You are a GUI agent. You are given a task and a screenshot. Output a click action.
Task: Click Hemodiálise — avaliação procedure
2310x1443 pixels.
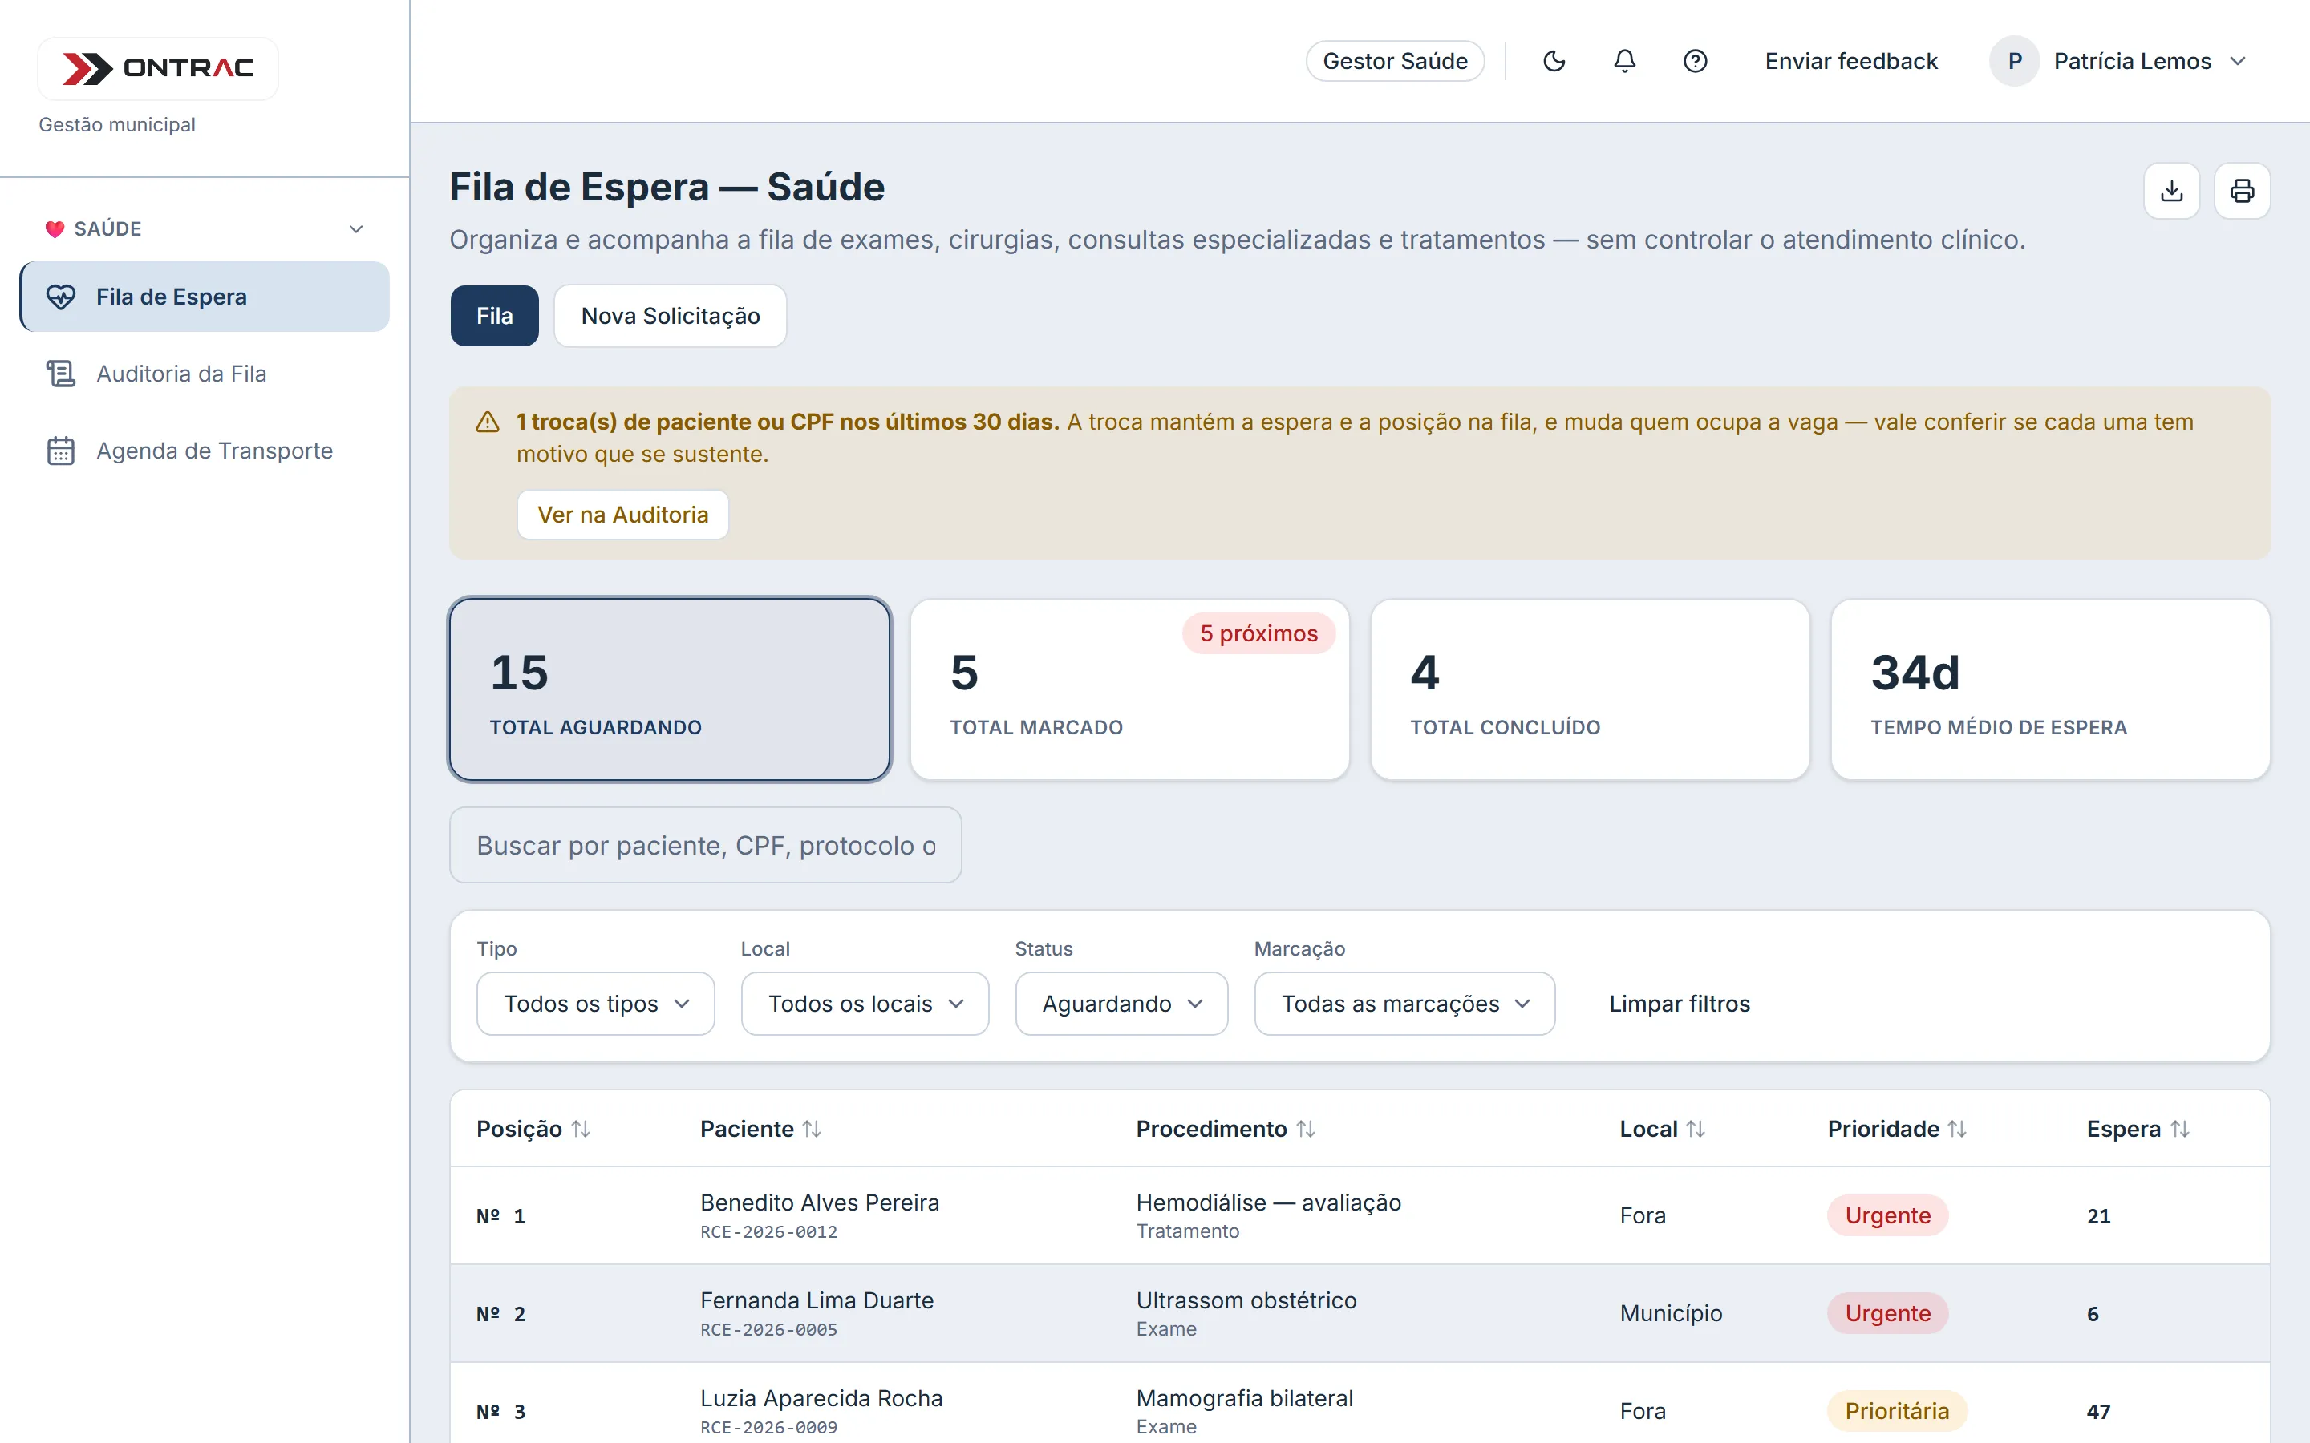[1269, 1202]
